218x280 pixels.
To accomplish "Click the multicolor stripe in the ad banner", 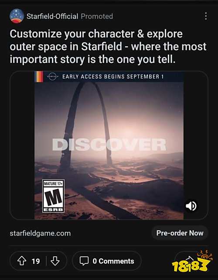I will click(x=39, y=76).
